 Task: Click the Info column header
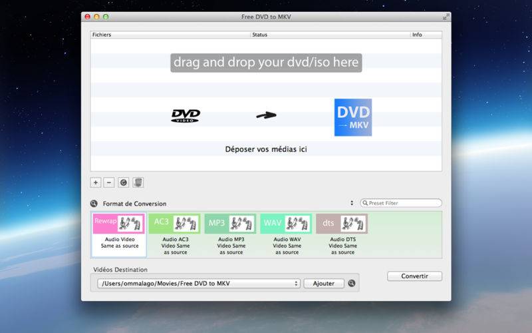tap(426, 35)
